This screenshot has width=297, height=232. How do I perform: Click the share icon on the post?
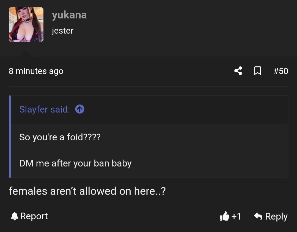click(x=238, y=71)
